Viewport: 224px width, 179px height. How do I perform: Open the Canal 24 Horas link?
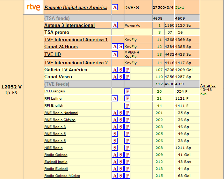pos(61,46)
